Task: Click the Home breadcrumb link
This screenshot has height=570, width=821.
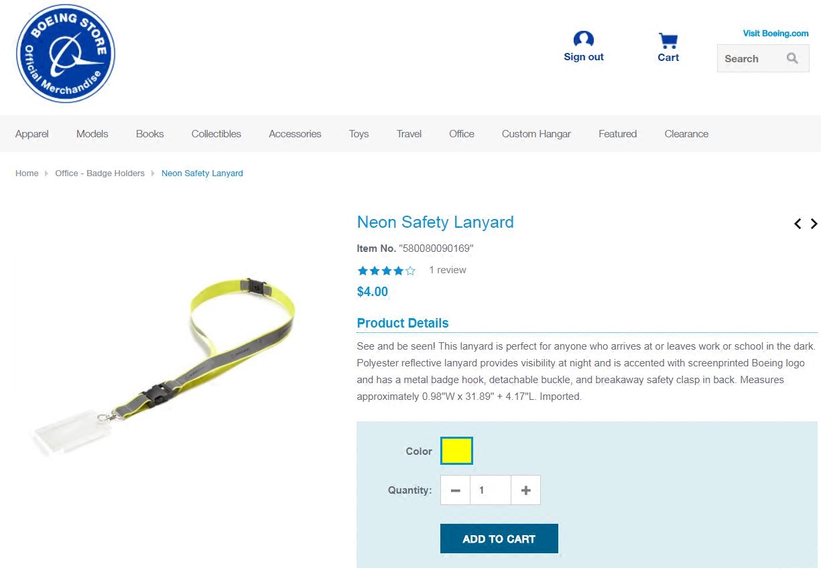Action: pyautogui.click(x=27, y=173)
